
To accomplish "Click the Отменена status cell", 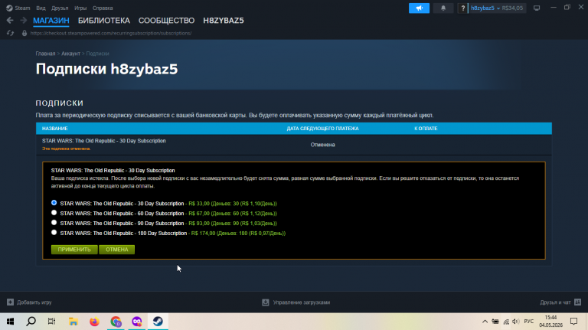I will coord(322,145).
